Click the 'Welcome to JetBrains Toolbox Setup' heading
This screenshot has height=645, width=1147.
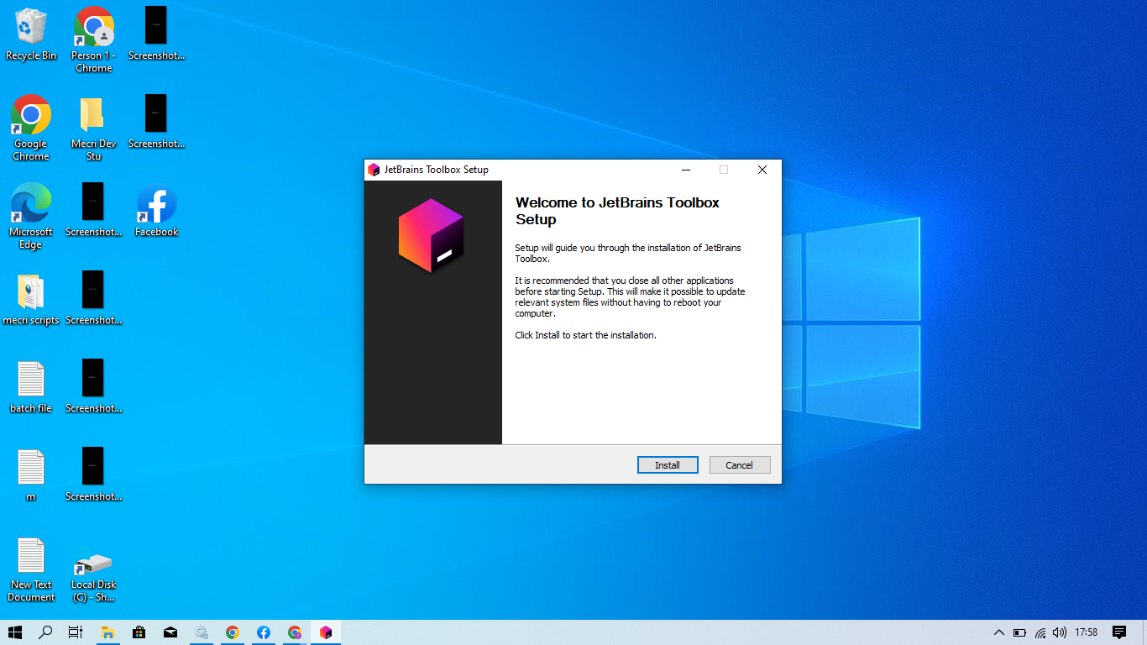click(617, 211)
